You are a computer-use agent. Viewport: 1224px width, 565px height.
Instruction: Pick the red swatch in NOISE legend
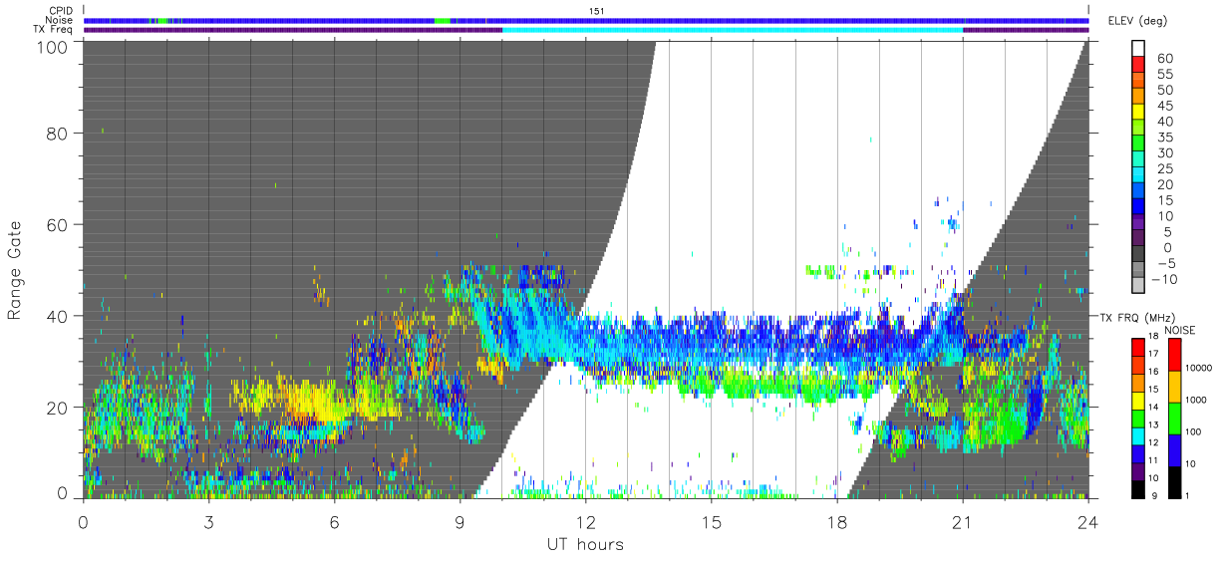pyautogui.click(x=1175, y=355)
